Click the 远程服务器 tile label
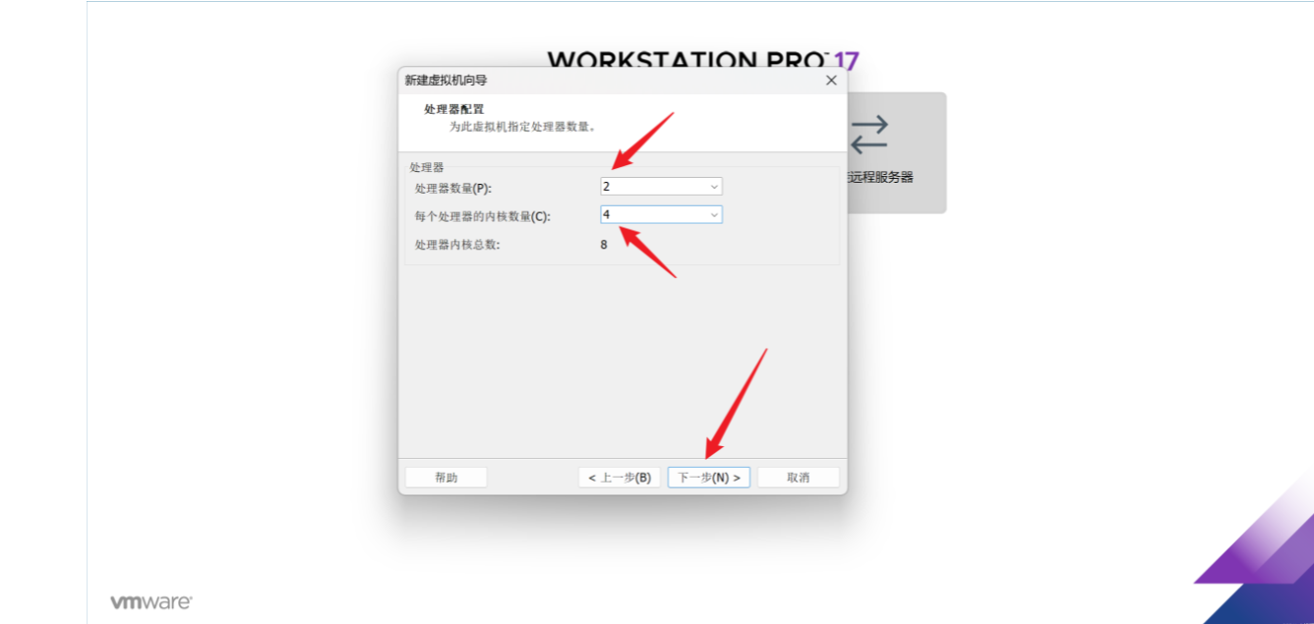The image size is (1314, 624). tap(880, 178)
